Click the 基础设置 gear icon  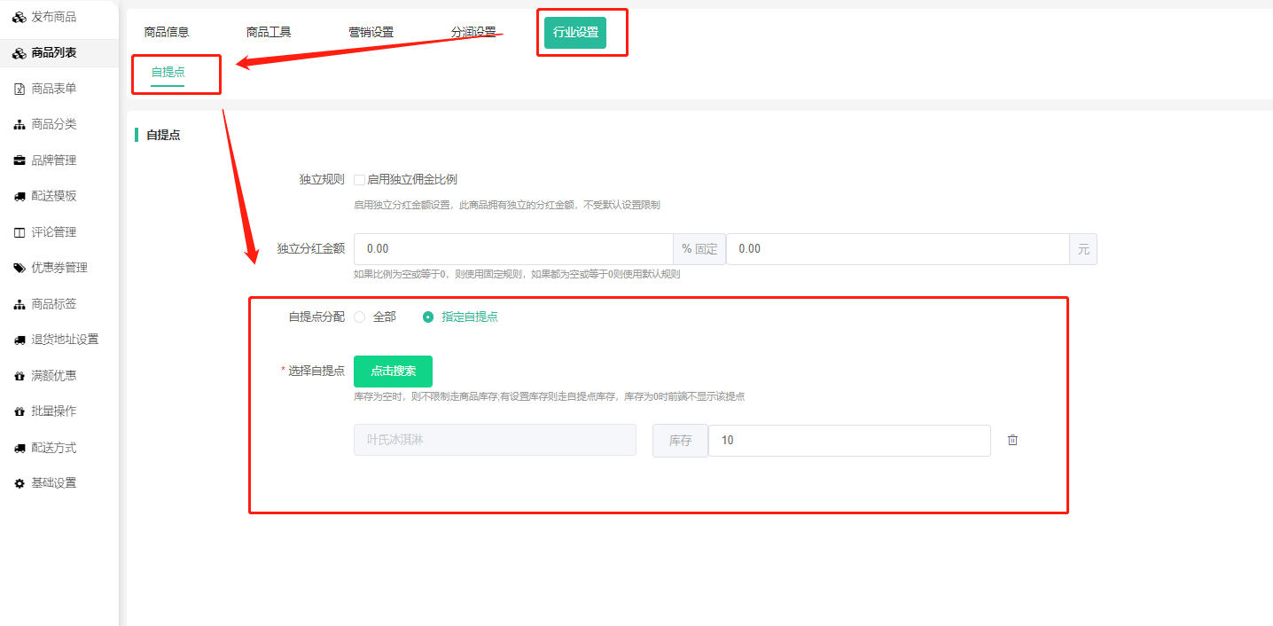coord(19,483)
